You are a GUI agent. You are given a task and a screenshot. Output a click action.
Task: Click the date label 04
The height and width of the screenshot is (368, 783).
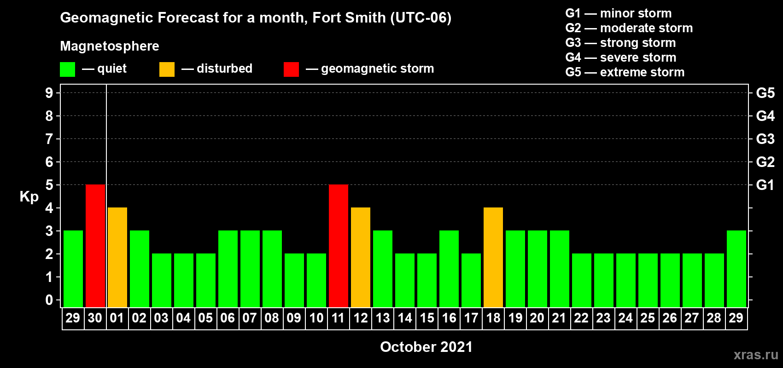coord(183,318)
